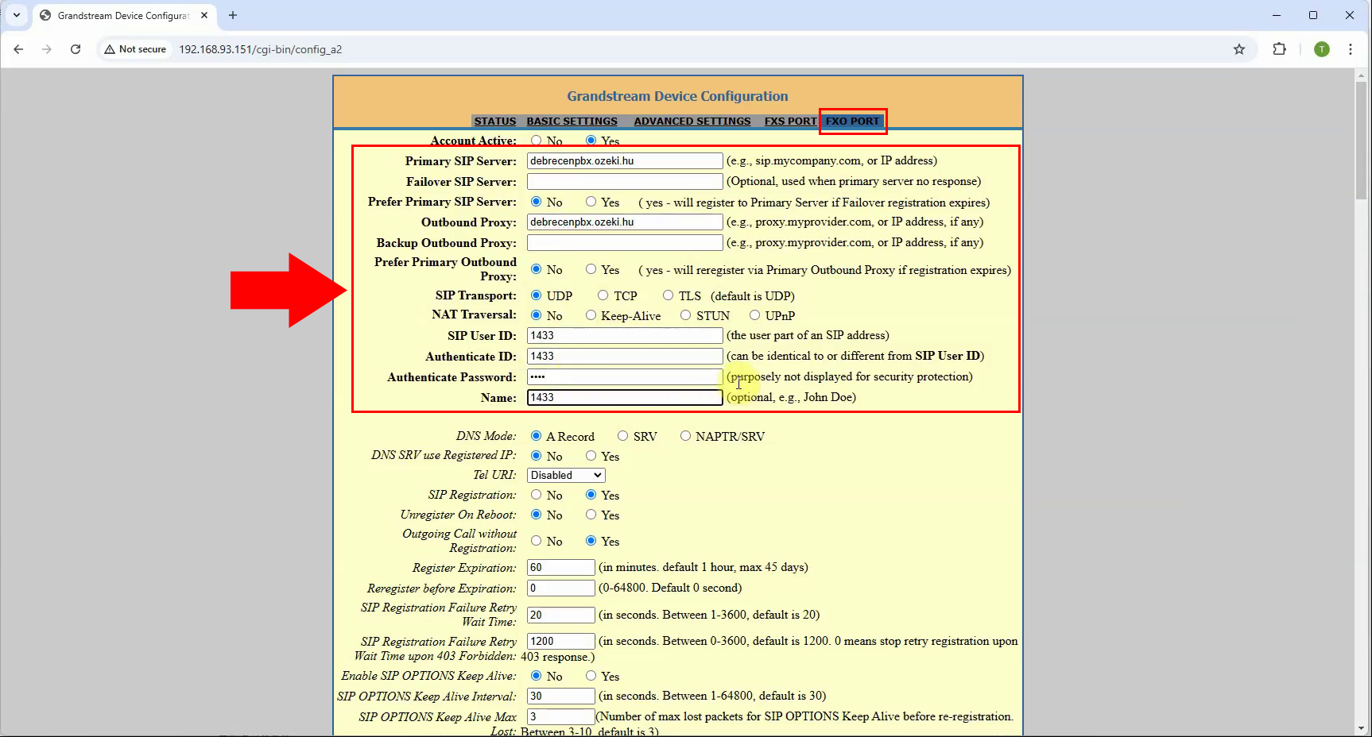Edit the Primary SIP Server field
1372x737 pixels.
625,161
